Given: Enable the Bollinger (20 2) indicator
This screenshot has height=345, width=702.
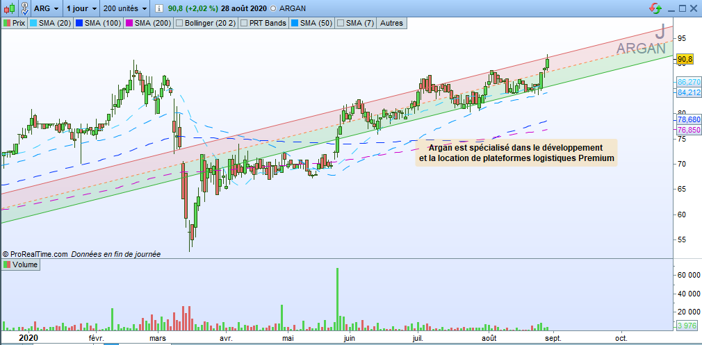Looking at the screenshot, I should click(206, 23).
